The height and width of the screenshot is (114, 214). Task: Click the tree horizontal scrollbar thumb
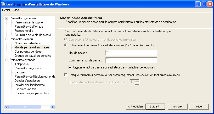(25, 107)
